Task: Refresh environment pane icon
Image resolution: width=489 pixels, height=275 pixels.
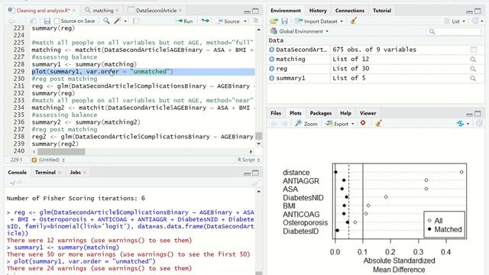Action: [x=475, y=21]
